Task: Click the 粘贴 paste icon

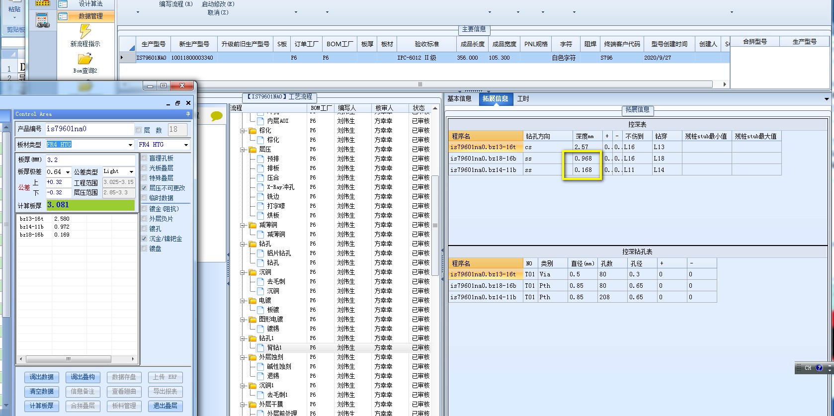Action: (x=14, y=5)
